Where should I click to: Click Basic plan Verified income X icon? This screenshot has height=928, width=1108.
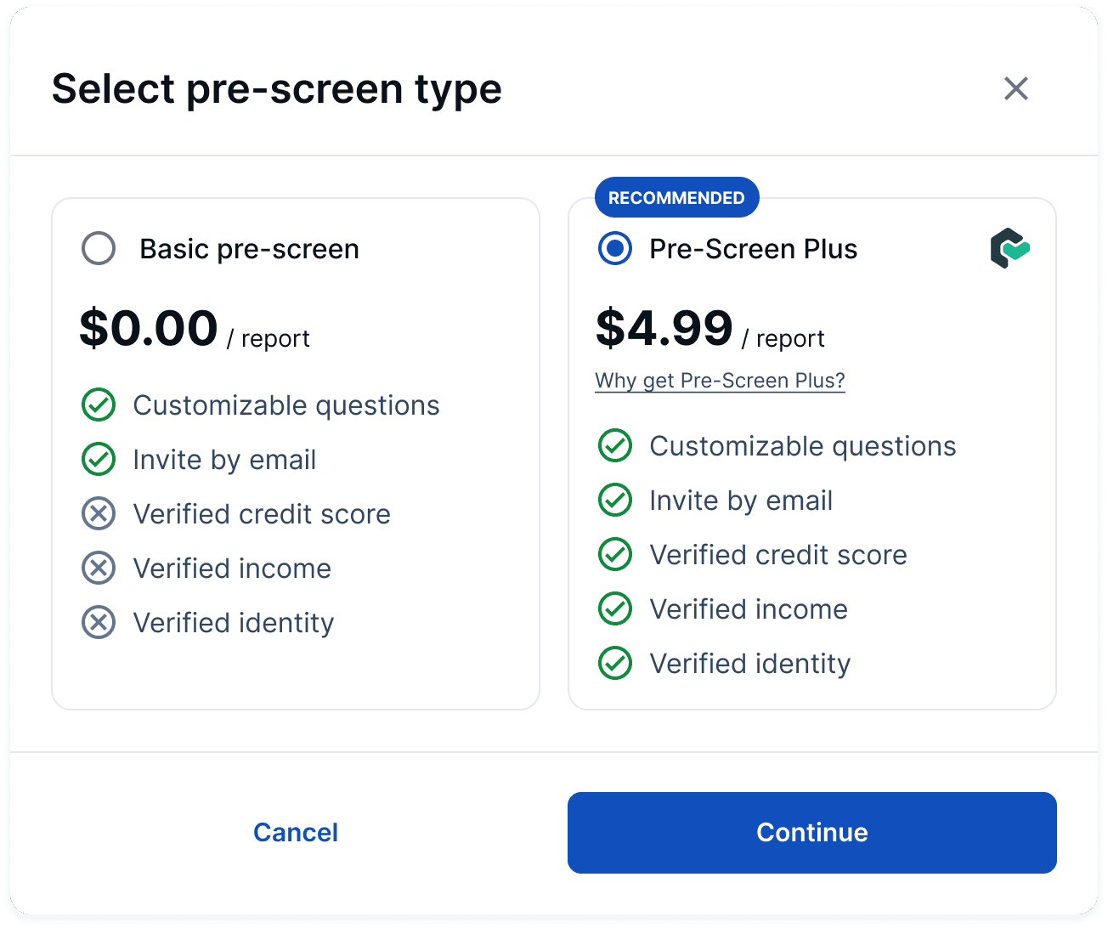pyautogui.click(x=99, y=569)
